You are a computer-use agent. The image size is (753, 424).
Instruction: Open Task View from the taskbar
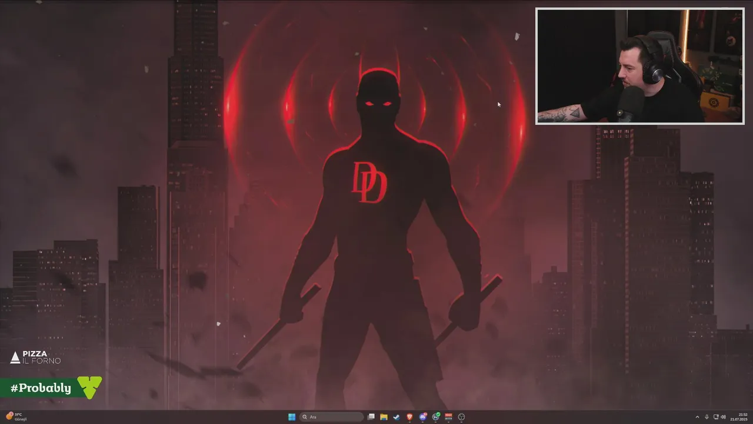[x=371, y=416]
